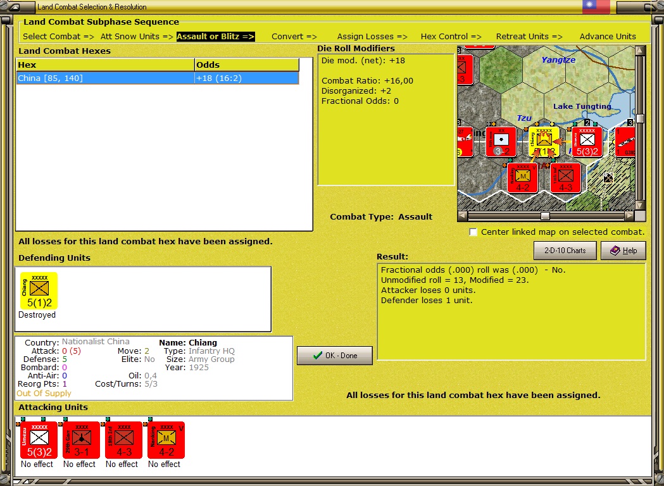Go to the Select Combat subphase
Screen dimensions: 664x486
click(x=58, y=37)
